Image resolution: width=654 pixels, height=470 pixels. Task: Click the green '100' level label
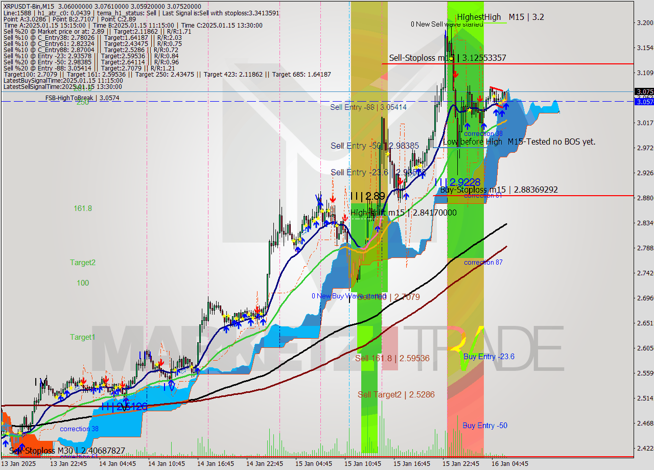pyautogui.click(x=83, y=283)
